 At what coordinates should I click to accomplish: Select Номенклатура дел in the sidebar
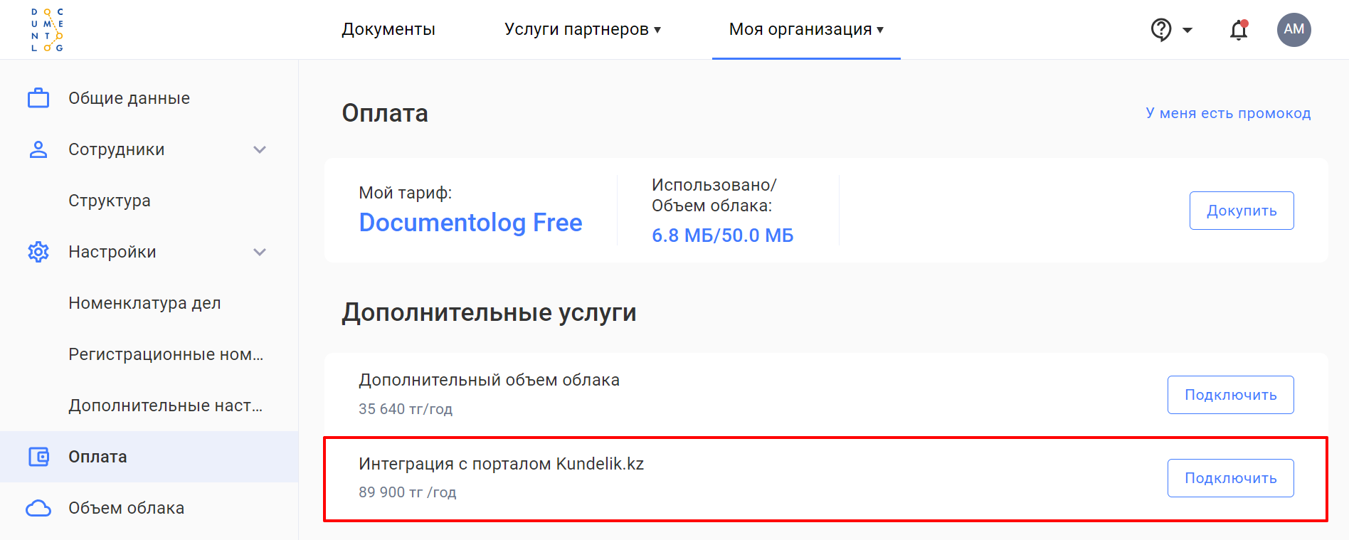pos(144,303)
